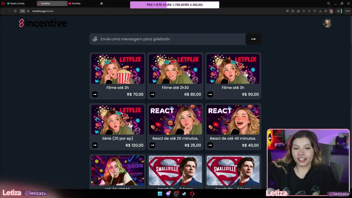Open the easy setup sliders icon
This screenshot has height=198, width=352.
coord(326,11)
